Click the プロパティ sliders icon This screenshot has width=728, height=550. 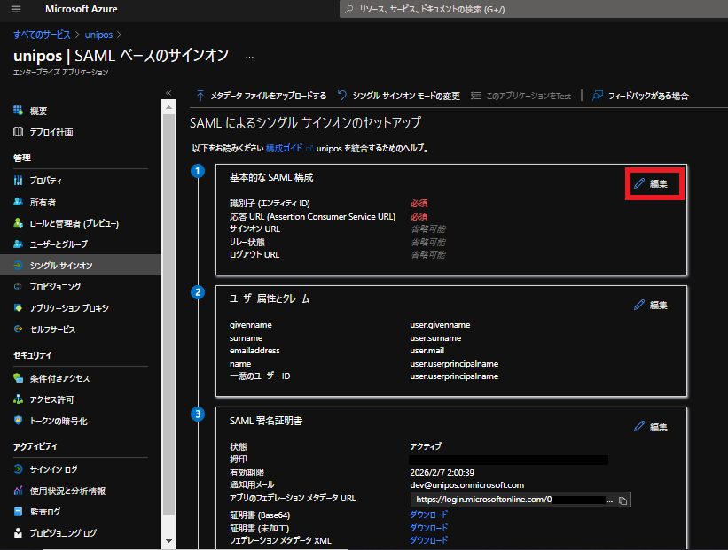point(18,181)
